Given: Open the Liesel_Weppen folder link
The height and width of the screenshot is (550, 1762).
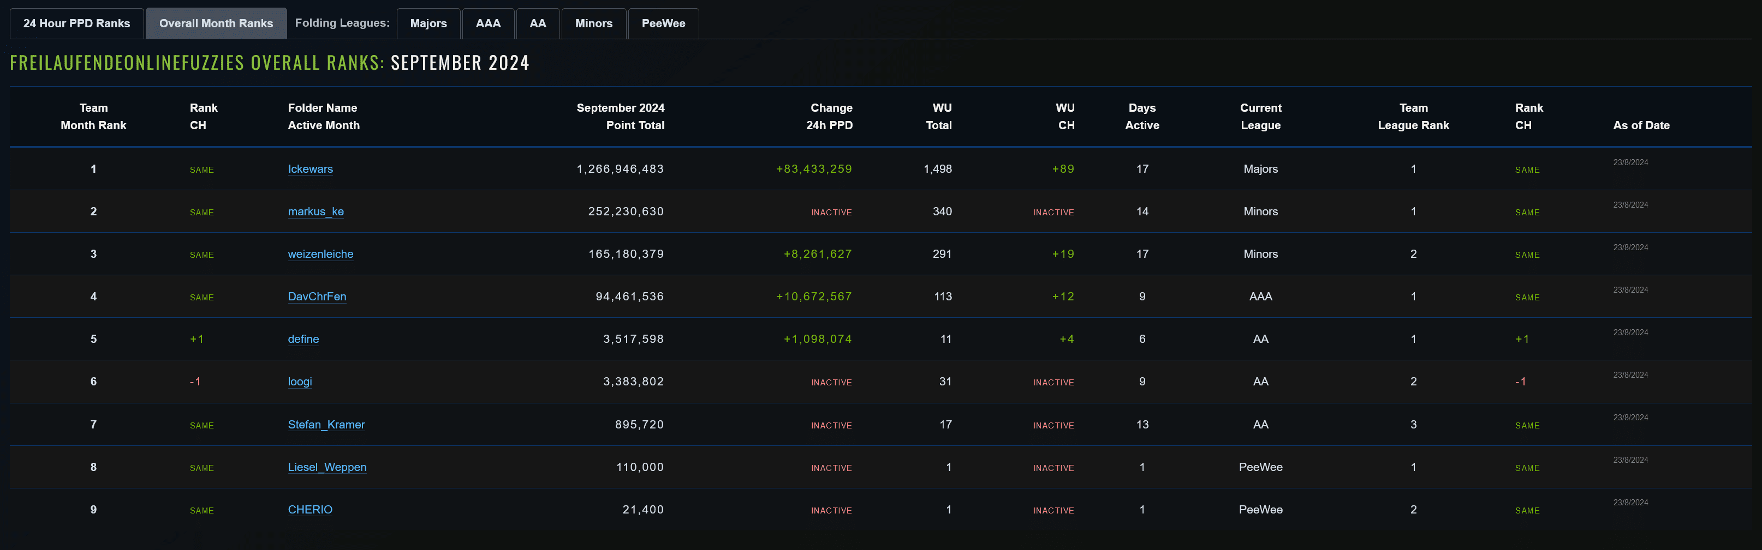Looking at the screenshot, I should [x=327, y=467].
